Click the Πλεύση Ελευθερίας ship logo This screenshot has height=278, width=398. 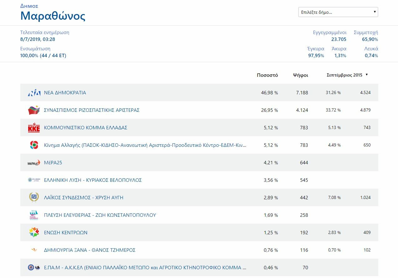[x=34, y=215]
